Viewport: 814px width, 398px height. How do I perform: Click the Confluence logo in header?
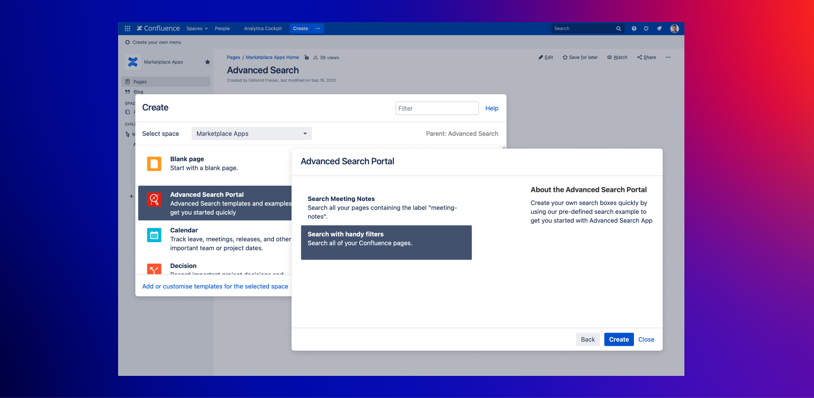(158, 28)
